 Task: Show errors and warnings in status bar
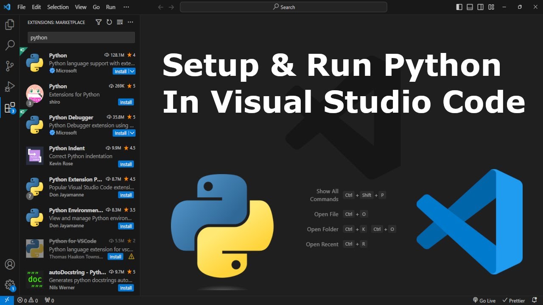point(28,300)
